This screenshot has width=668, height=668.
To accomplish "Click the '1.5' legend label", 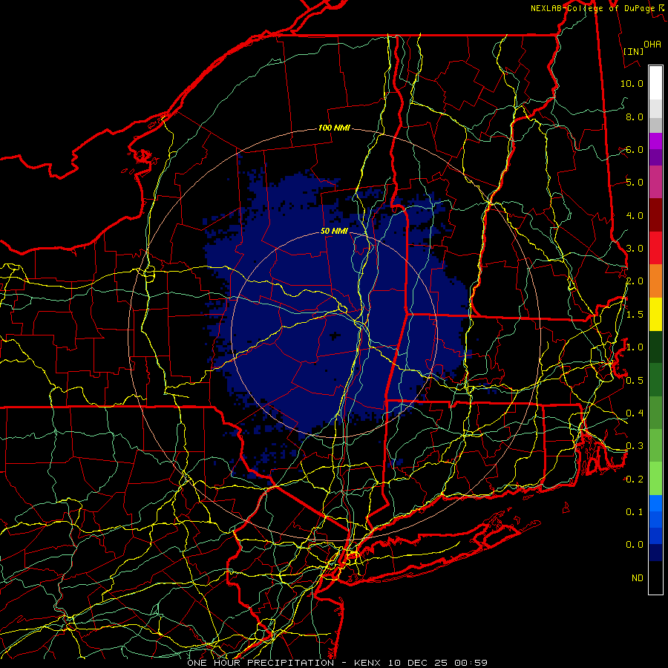I will tap(635, 315).
